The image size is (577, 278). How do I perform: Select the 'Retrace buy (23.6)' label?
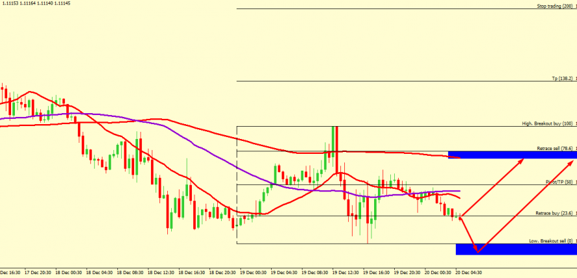[x=554, y=213]
